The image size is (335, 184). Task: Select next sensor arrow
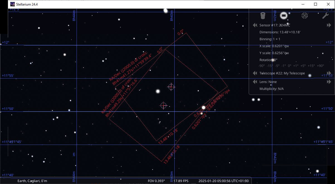click(x=329, y=25)
